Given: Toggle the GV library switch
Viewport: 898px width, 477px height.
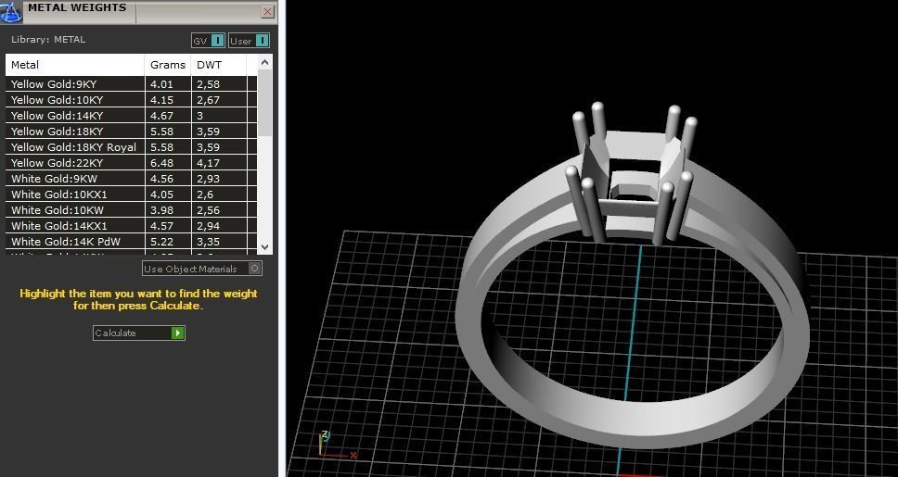Looking at the screenshot, I should pyautogui.click(x=218, y=41).
